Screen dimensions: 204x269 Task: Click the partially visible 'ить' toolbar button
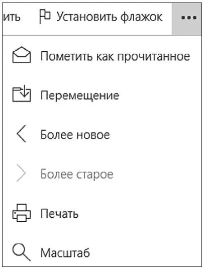click(12, 17)
